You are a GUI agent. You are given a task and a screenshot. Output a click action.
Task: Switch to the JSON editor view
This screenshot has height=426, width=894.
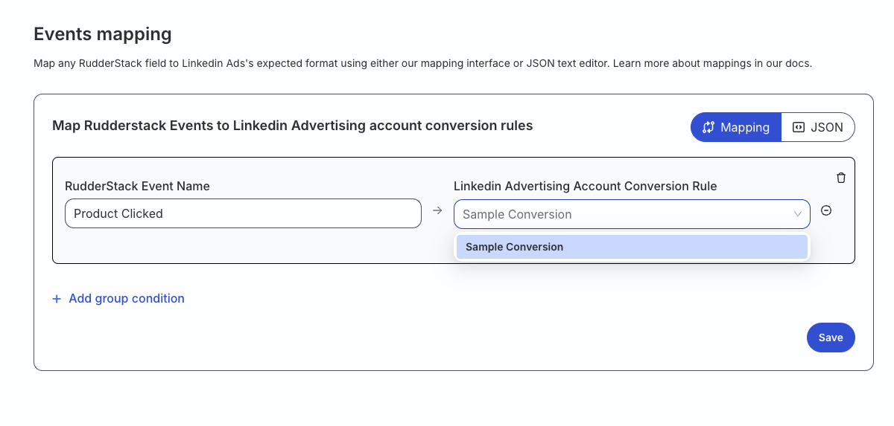click(x=818, y=127)
